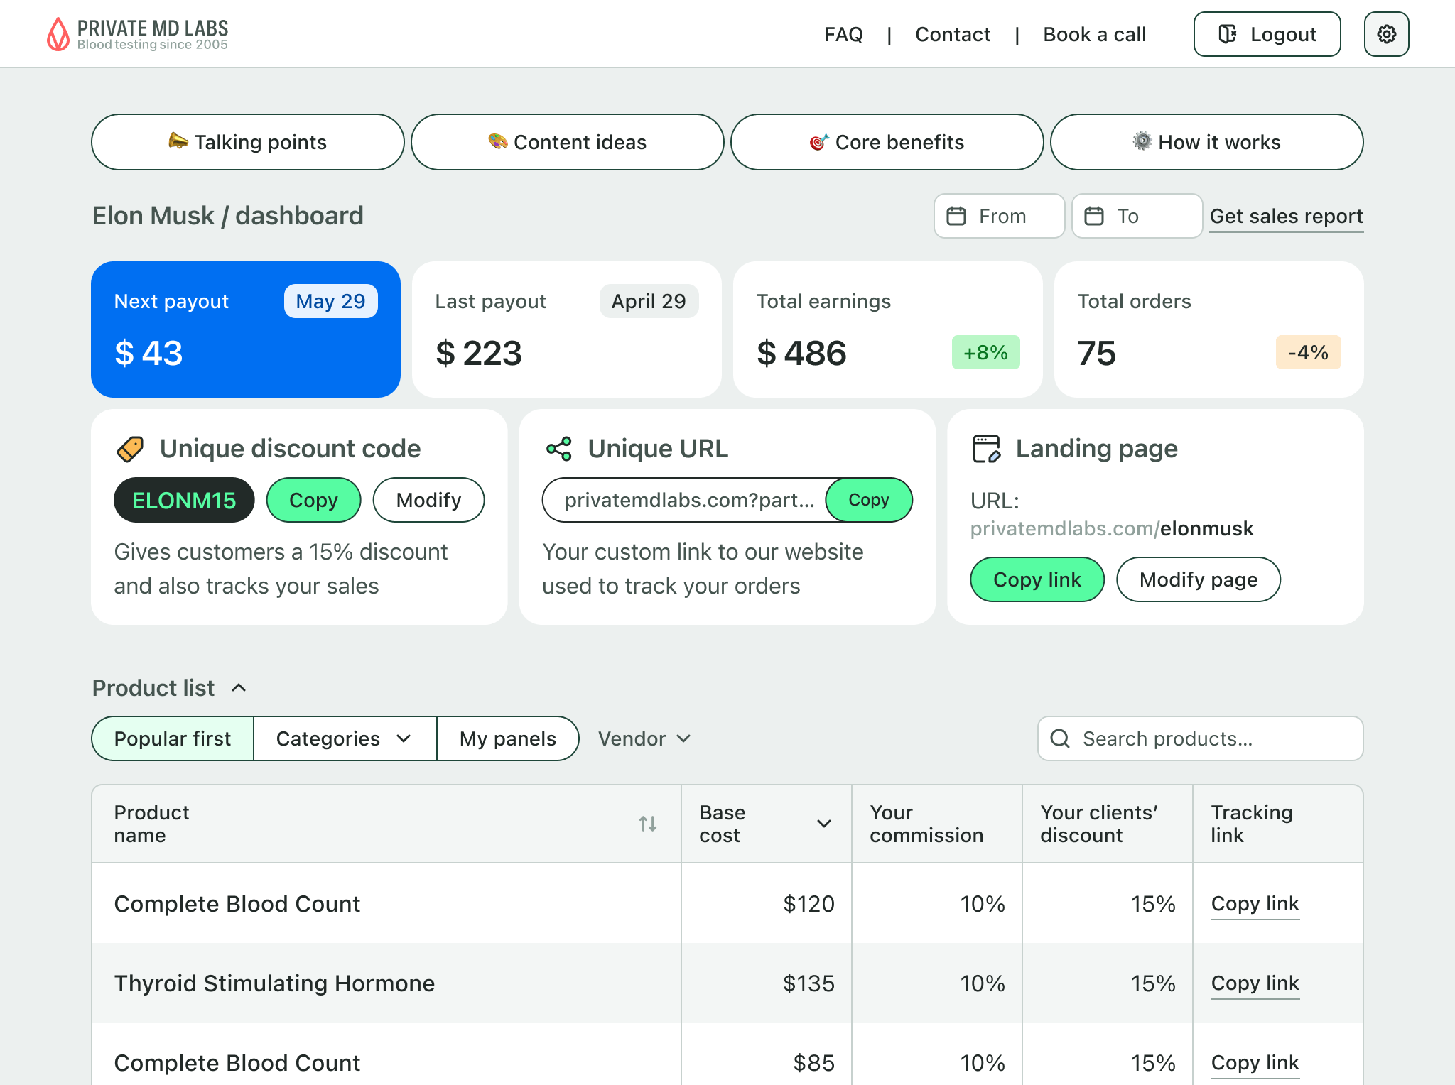Enable the Popular first filter

(172, 738)
